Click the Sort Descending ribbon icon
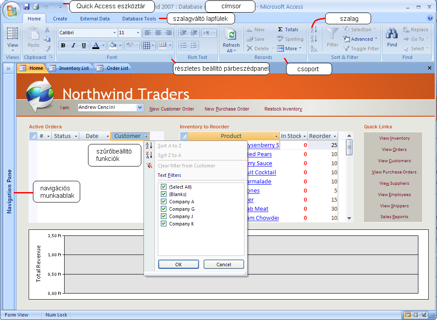 point(314,39)
